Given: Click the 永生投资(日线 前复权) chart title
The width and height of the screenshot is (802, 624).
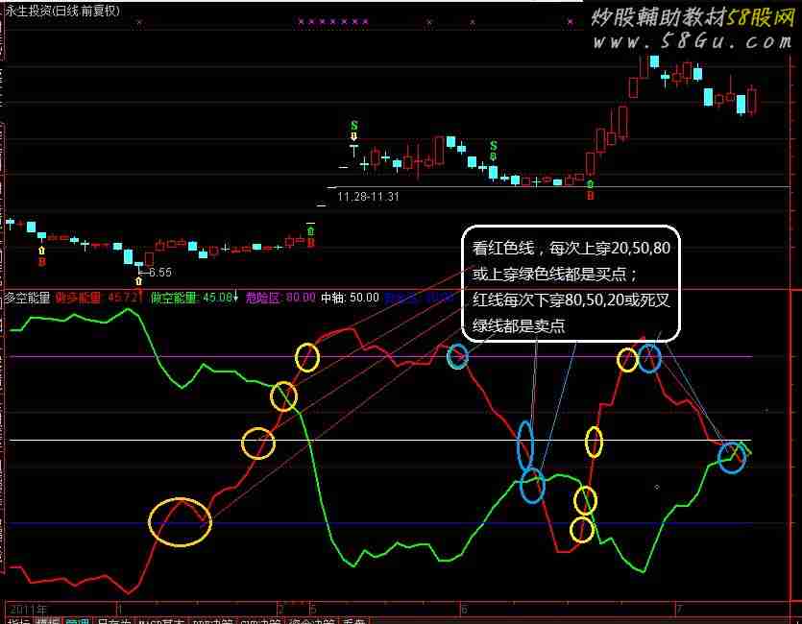Looking at the screenshot, I should (x=61, y=11).
